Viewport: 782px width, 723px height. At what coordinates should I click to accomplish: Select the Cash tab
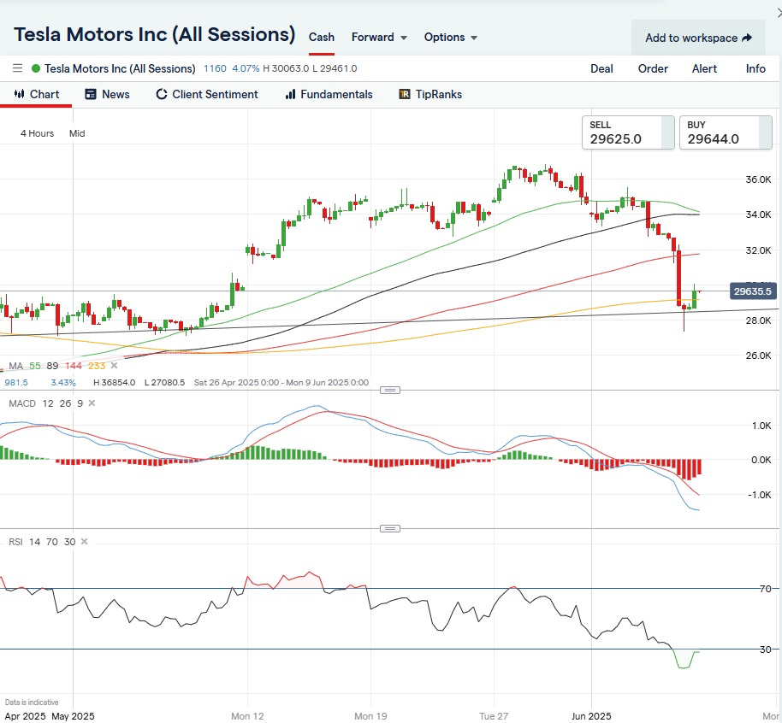tap(322, 38)
